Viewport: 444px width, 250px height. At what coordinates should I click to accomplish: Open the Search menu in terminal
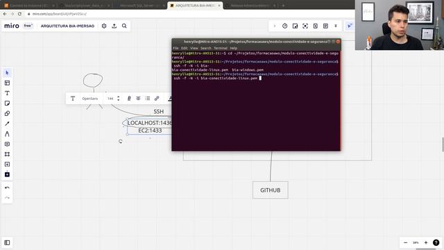206,48
